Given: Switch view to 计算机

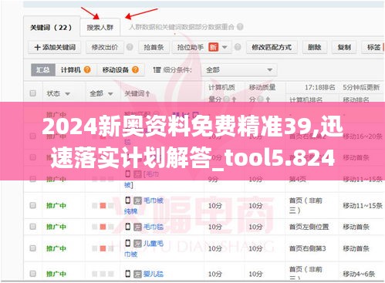Looking at the screenshot, I should coord(76,70).
